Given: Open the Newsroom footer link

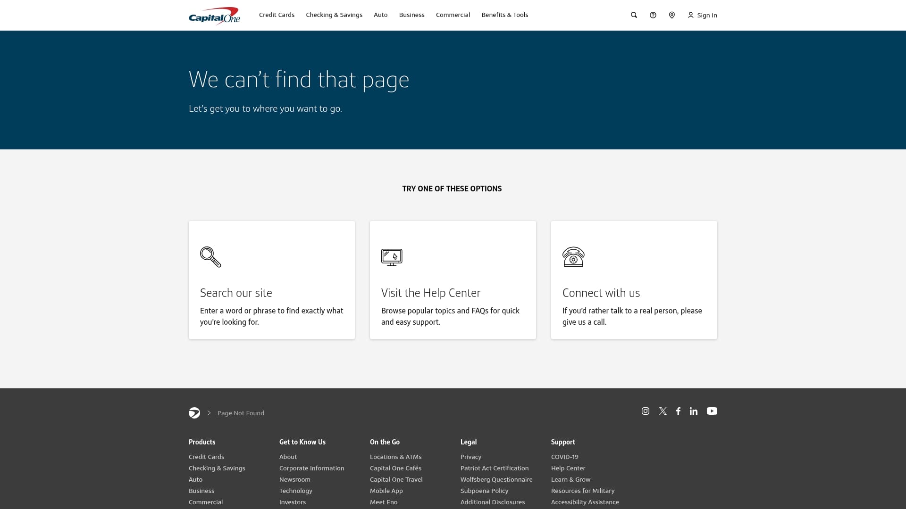Looking at the screenshot, I should pyautogui.click(x=294, y=480).
